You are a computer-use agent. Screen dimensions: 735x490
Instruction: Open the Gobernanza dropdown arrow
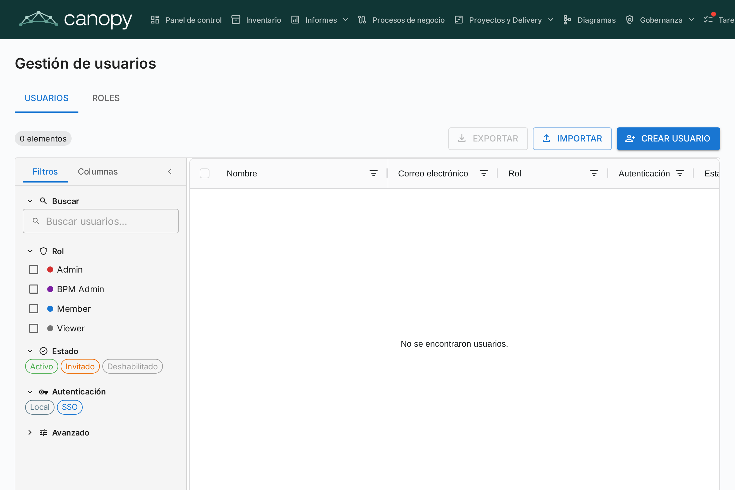[692, 20]
